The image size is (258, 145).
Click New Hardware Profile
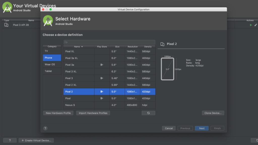tap(58, 113)
